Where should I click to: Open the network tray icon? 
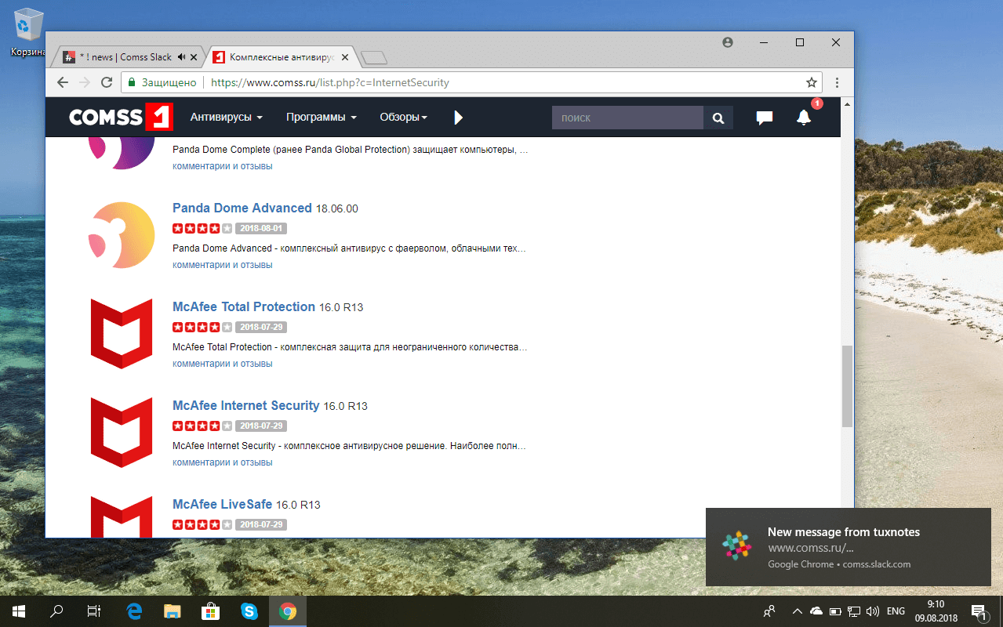point(854,611)
